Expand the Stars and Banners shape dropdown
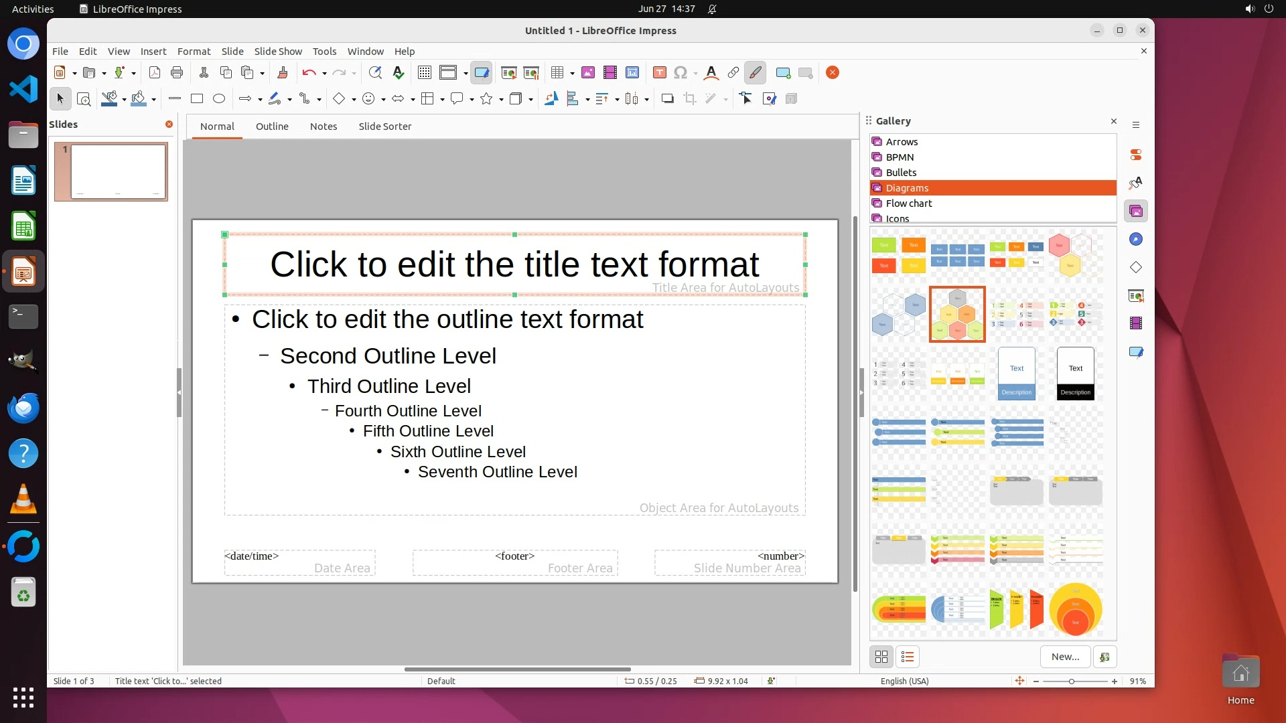1286x723 pixels. coord(501,100)
